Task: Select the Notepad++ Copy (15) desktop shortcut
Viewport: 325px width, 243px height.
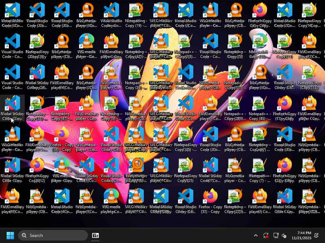Action: (x=235, y=77)
